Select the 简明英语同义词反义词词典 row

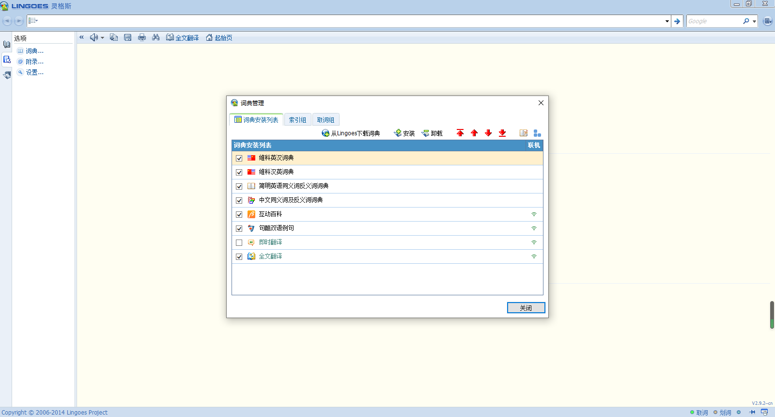(387, 186)
